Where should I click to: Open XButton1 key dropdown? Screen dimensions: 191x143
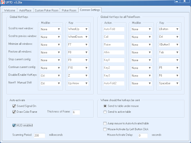point(169,44)
